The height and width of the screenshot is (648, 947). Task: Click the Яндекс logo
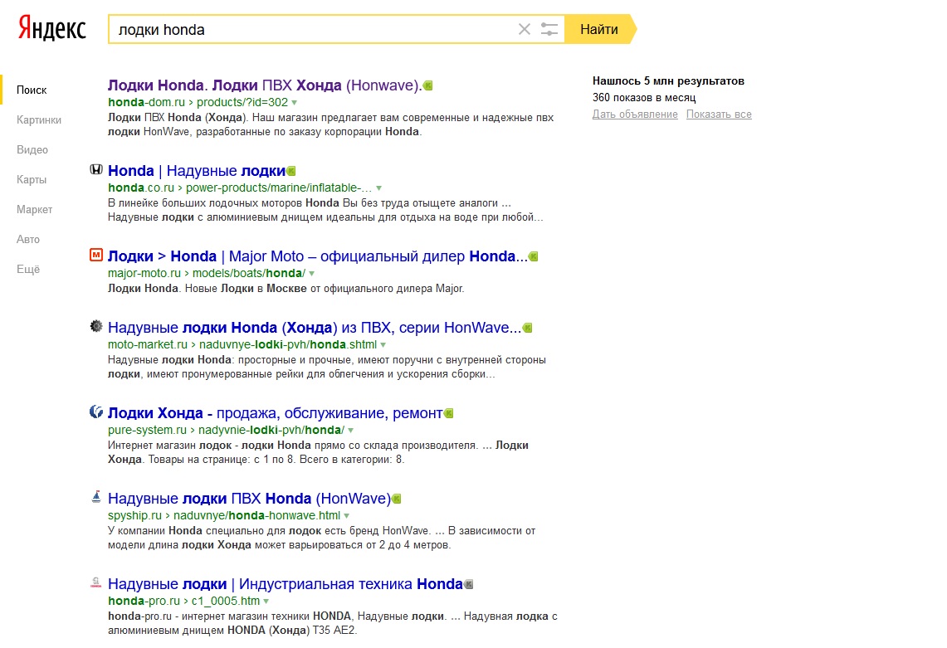point(52,27)
